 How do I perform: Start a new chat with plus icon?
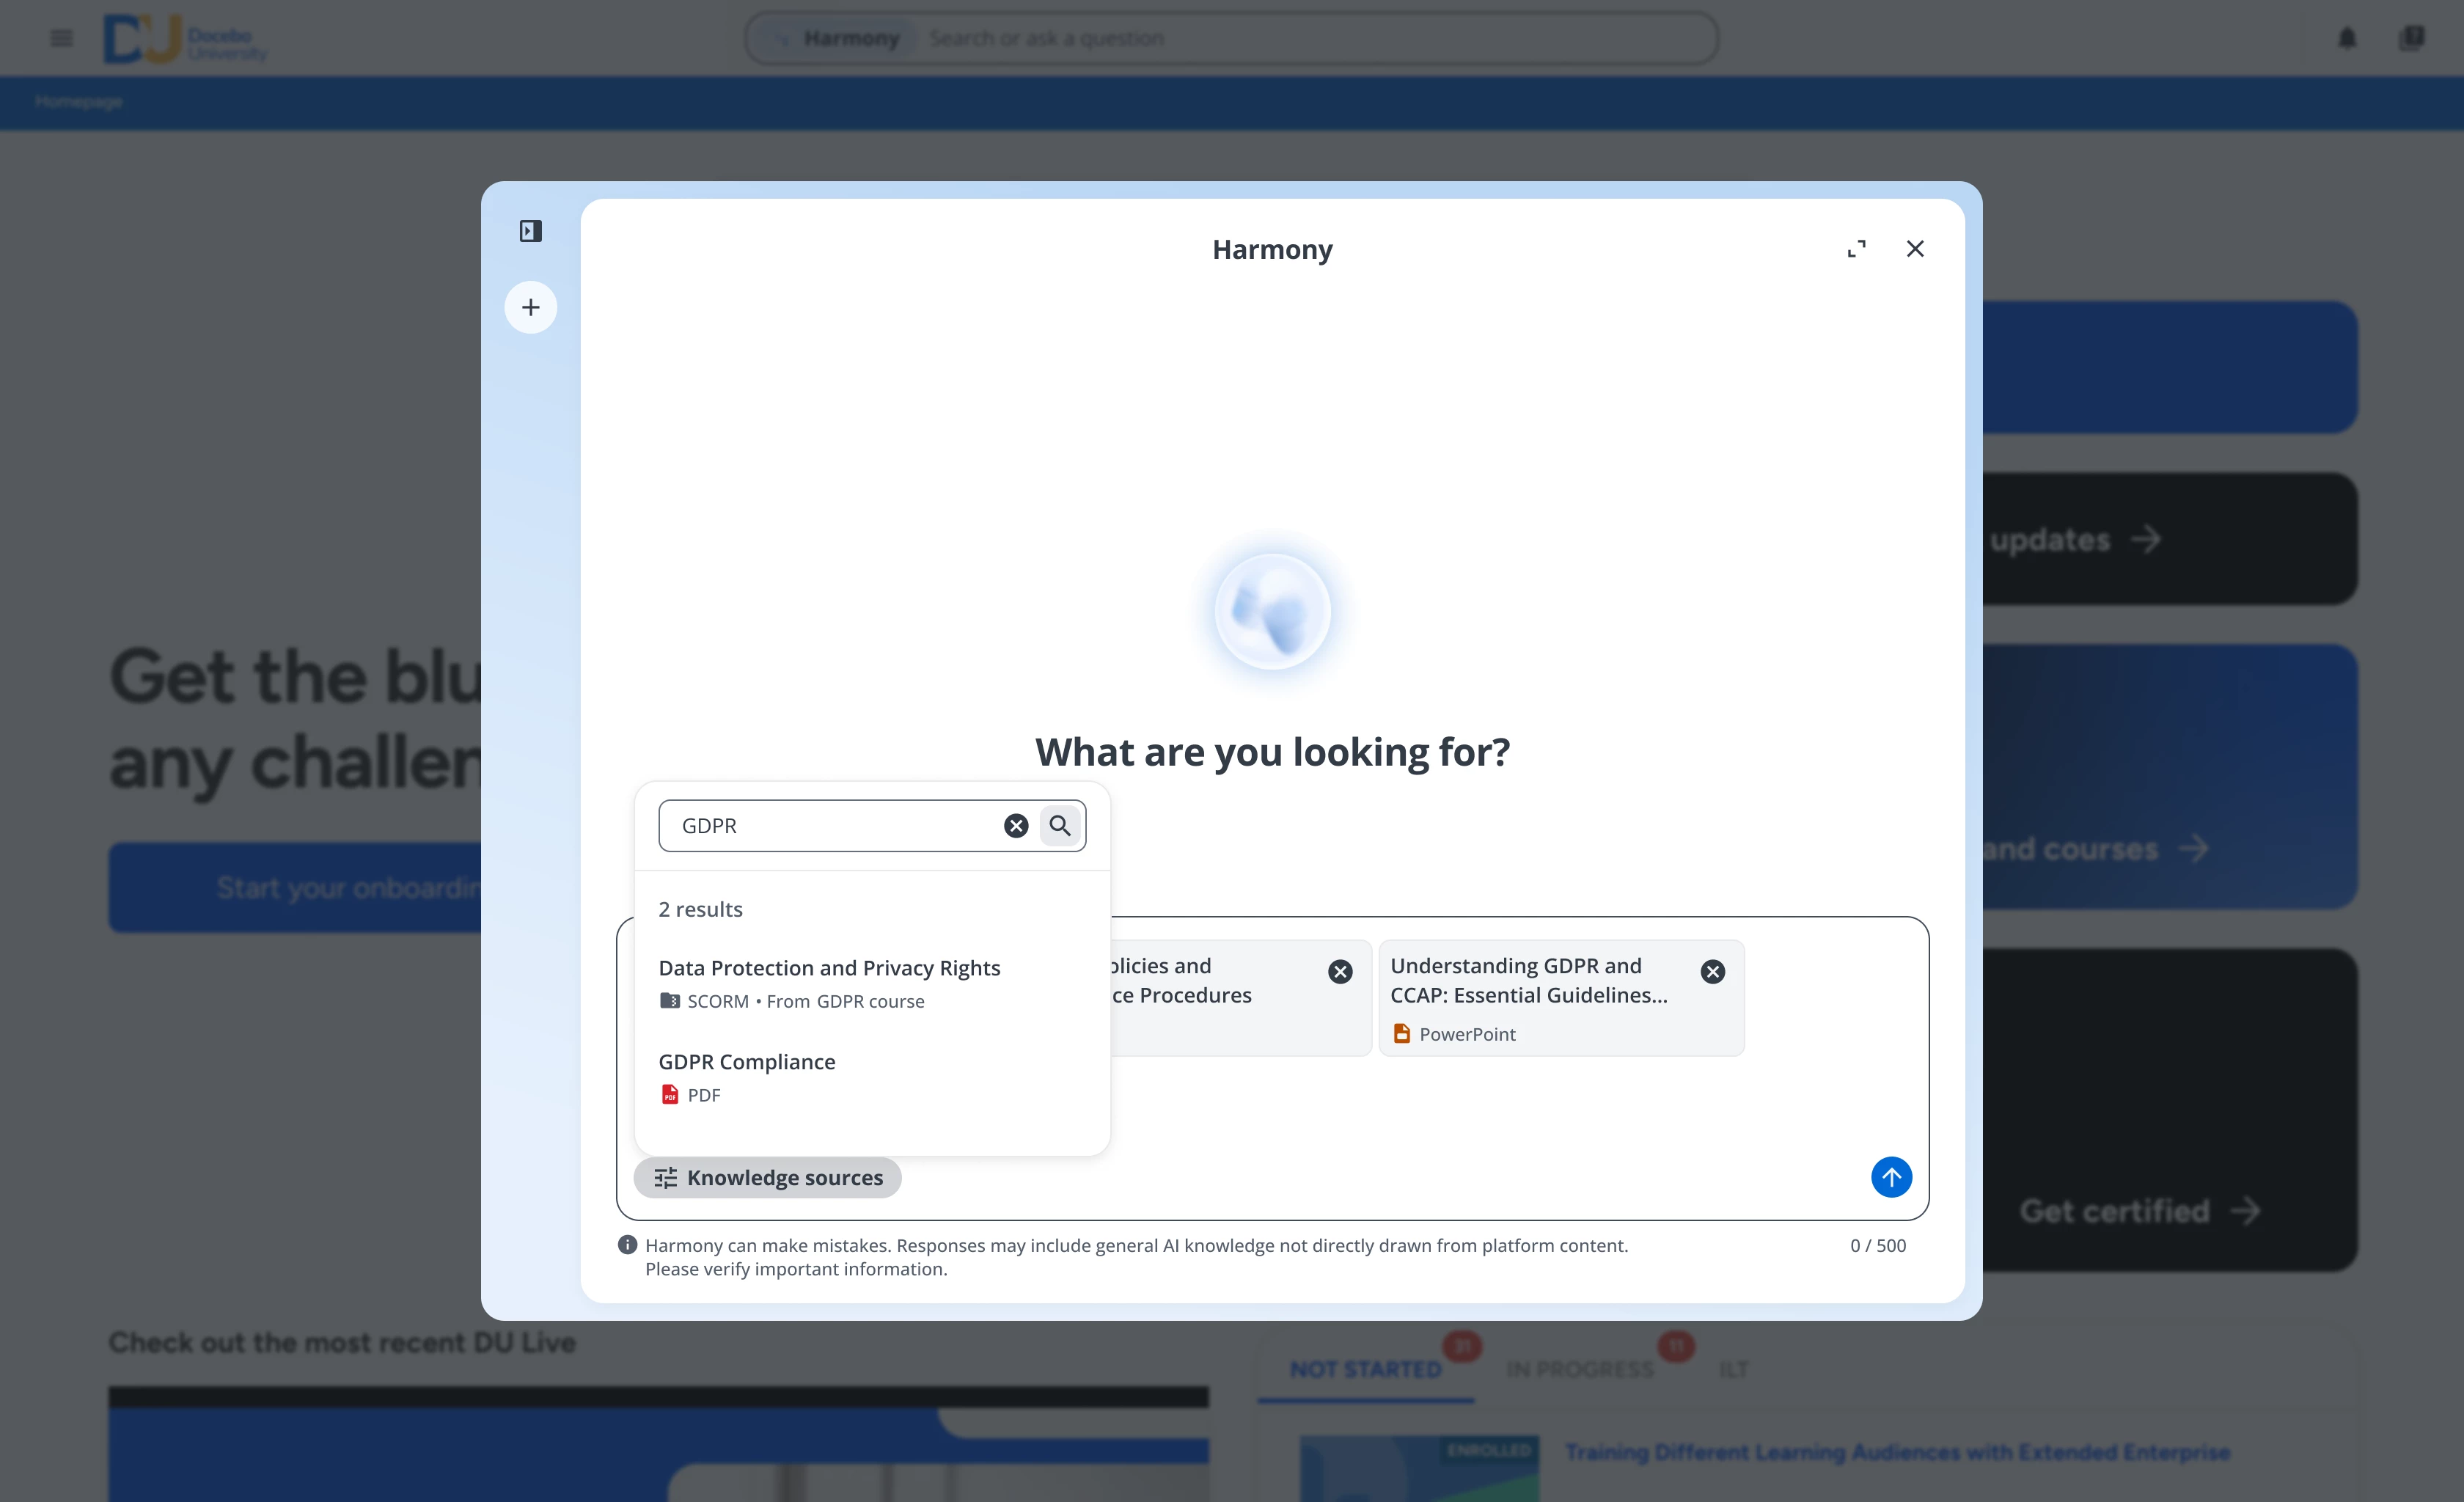coord(530,307)
